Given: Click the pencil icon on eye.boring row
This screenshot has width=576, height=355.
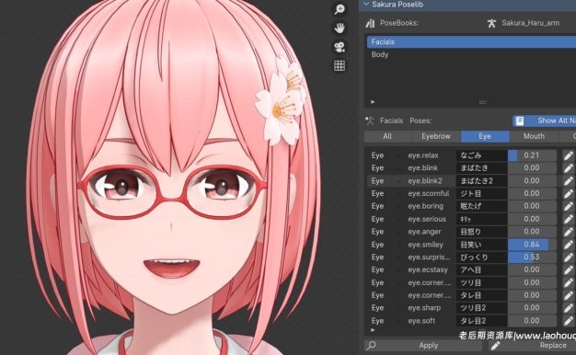Looking at the screenshot, I should 569,206.
